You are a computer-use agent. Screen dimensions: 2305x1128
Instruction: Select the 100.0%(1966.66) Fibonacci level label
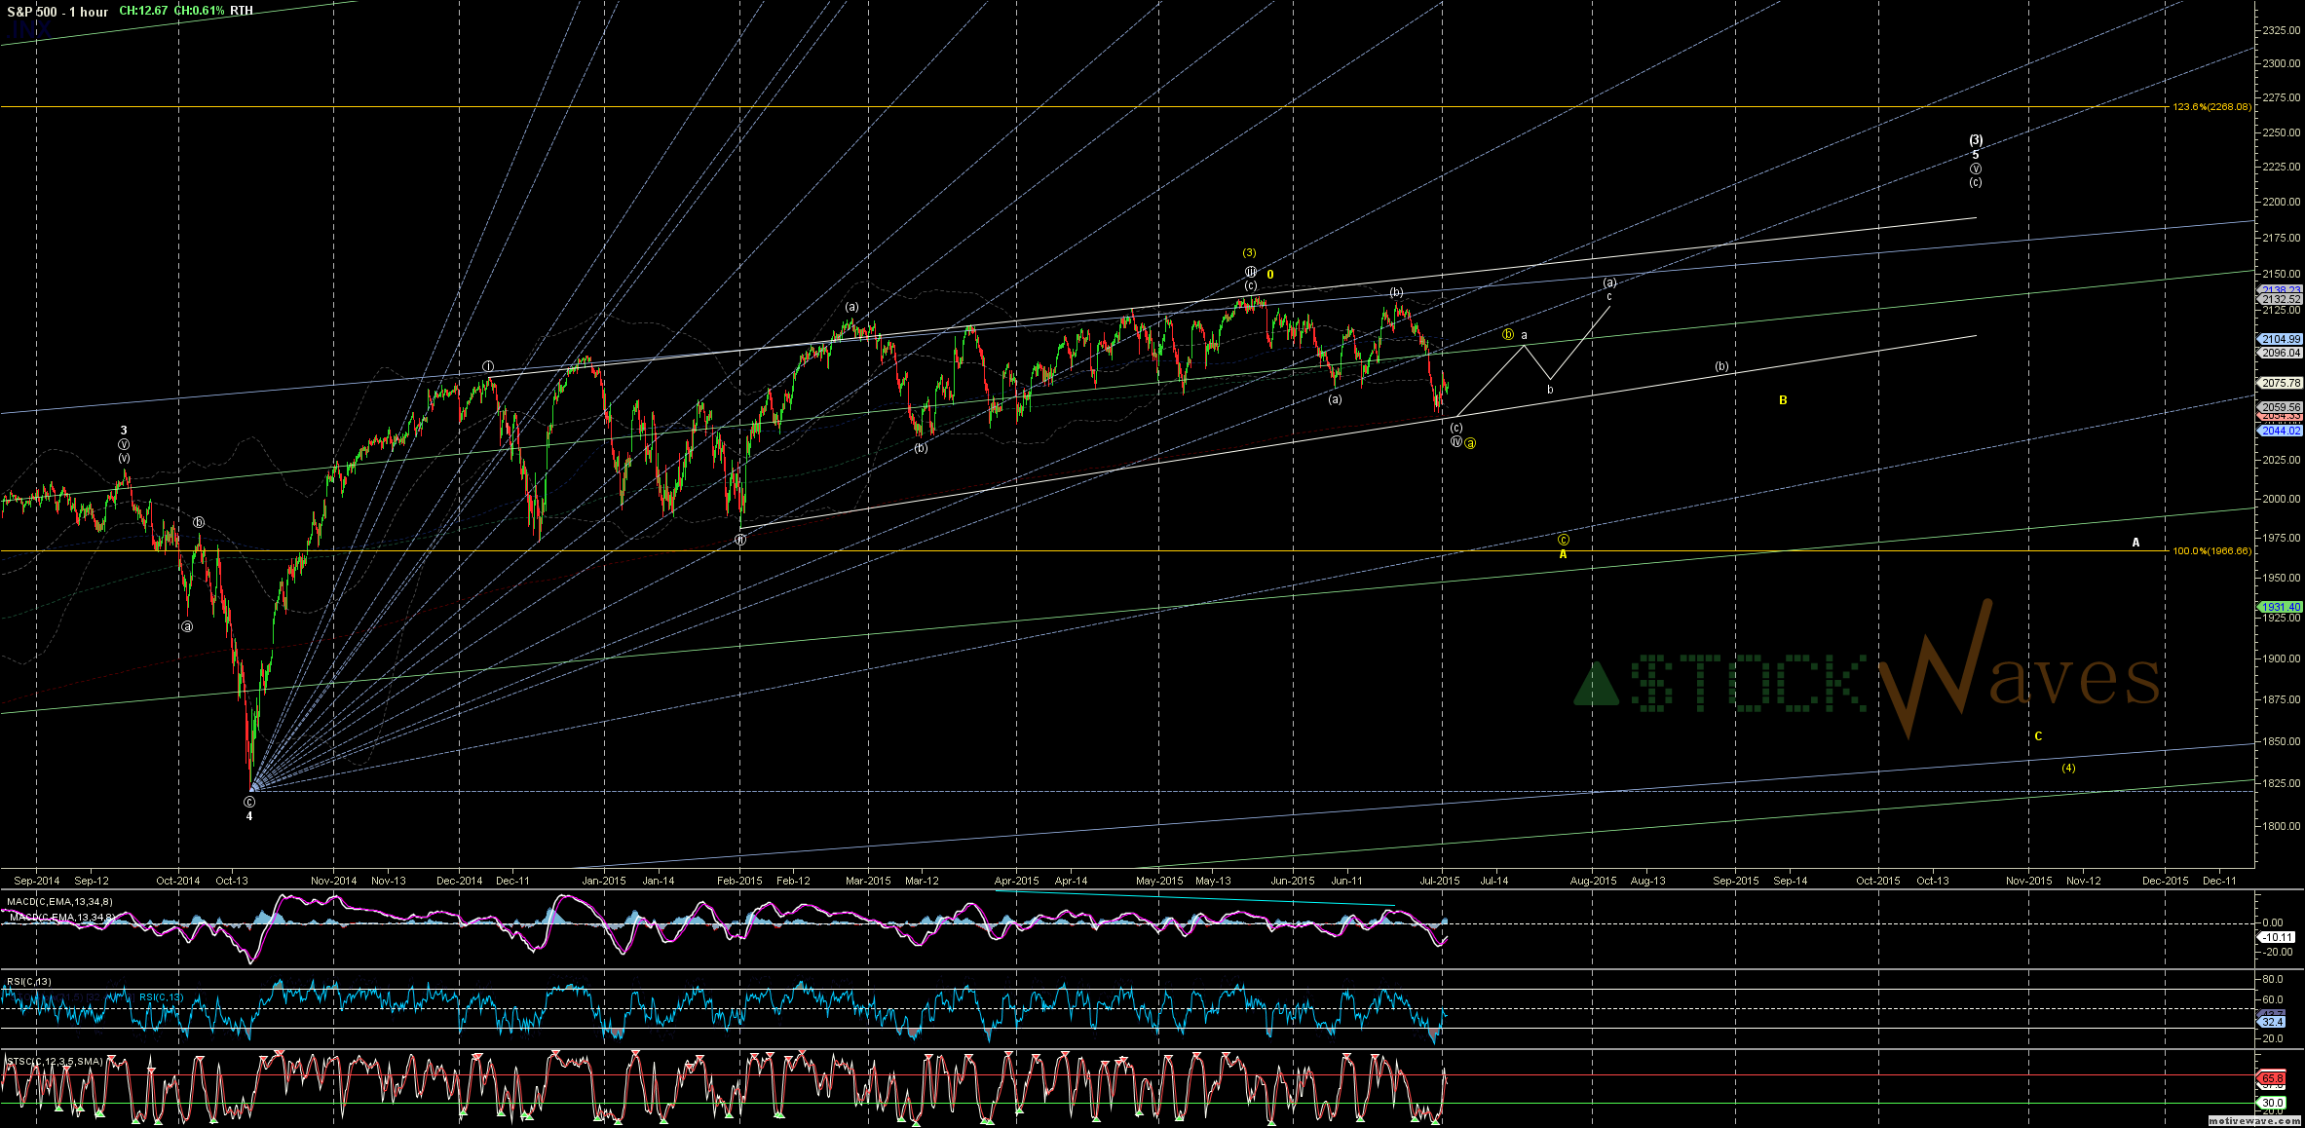click(x=2211, y=551)
